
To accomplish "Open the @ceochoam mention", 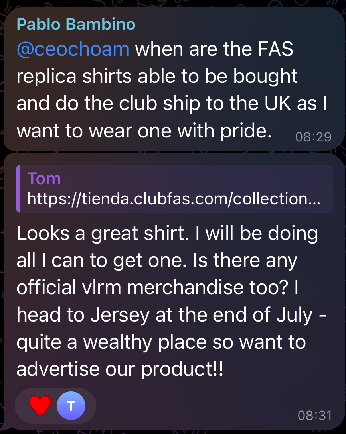I will 73,49.
